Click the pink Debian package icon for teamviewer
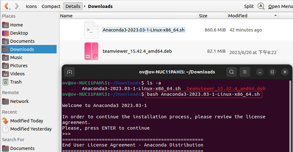Screen dimensions: 293x152 [91, 51]
